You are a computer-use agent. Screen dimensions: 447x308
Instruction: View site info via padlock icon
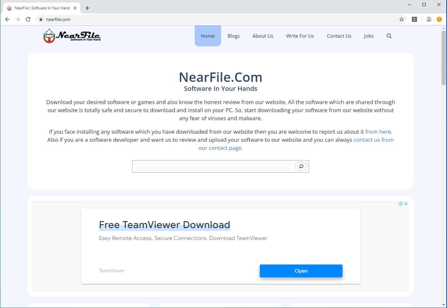click(x=41, y=19)
